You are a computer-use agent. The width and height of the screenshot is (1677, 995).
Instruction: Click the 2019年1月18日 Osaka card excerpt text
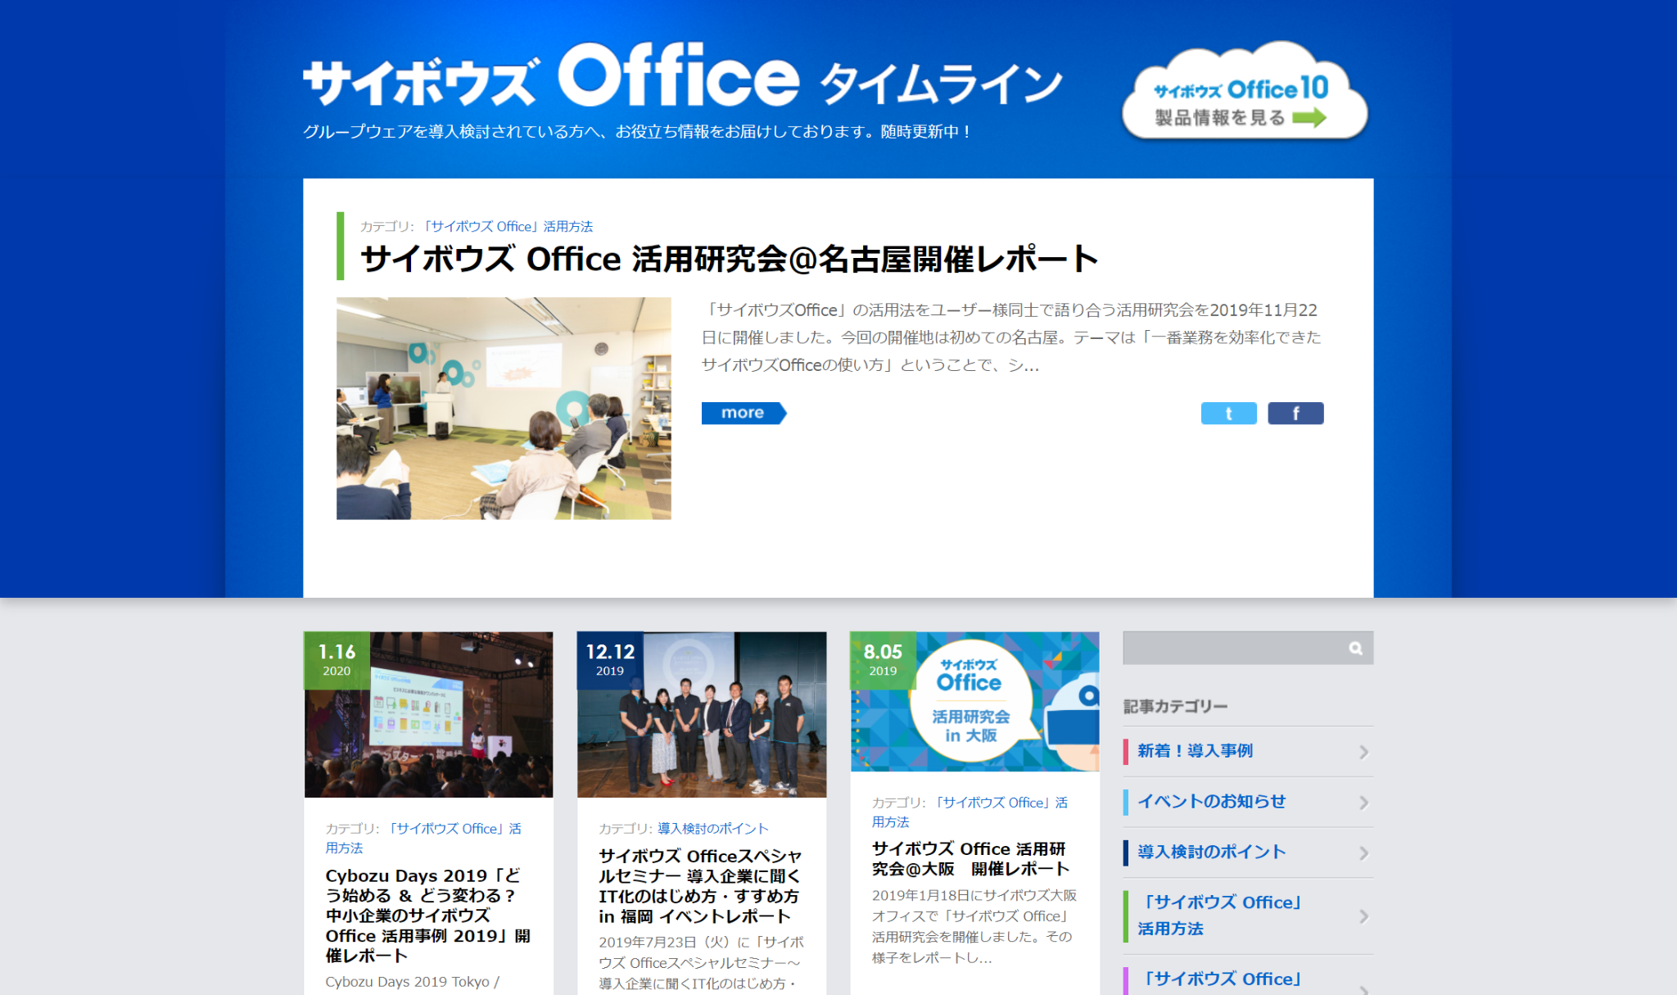click(x=974, y=926)
